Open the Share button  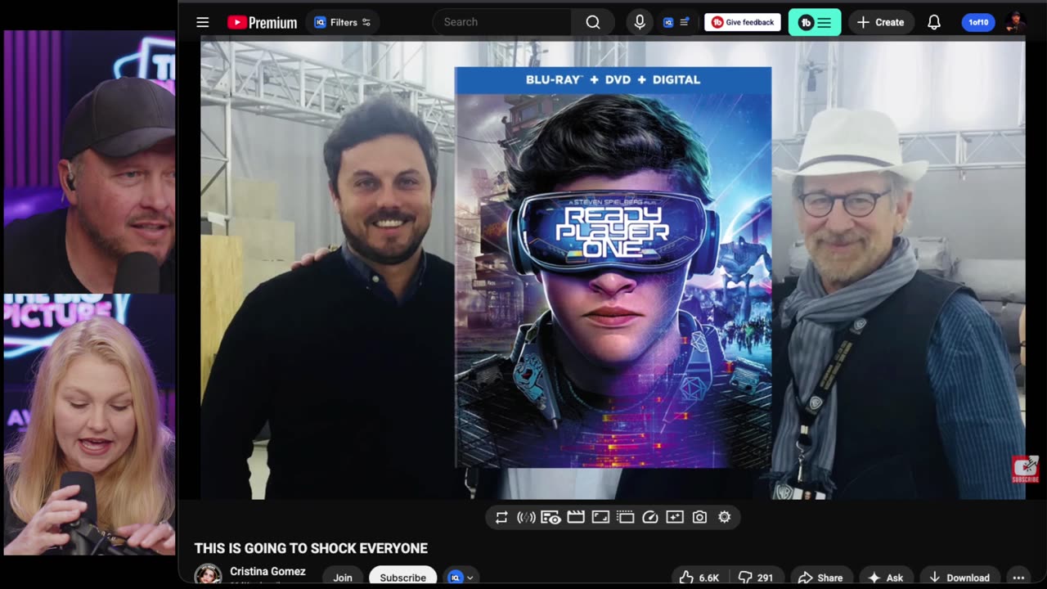point(820,578)
